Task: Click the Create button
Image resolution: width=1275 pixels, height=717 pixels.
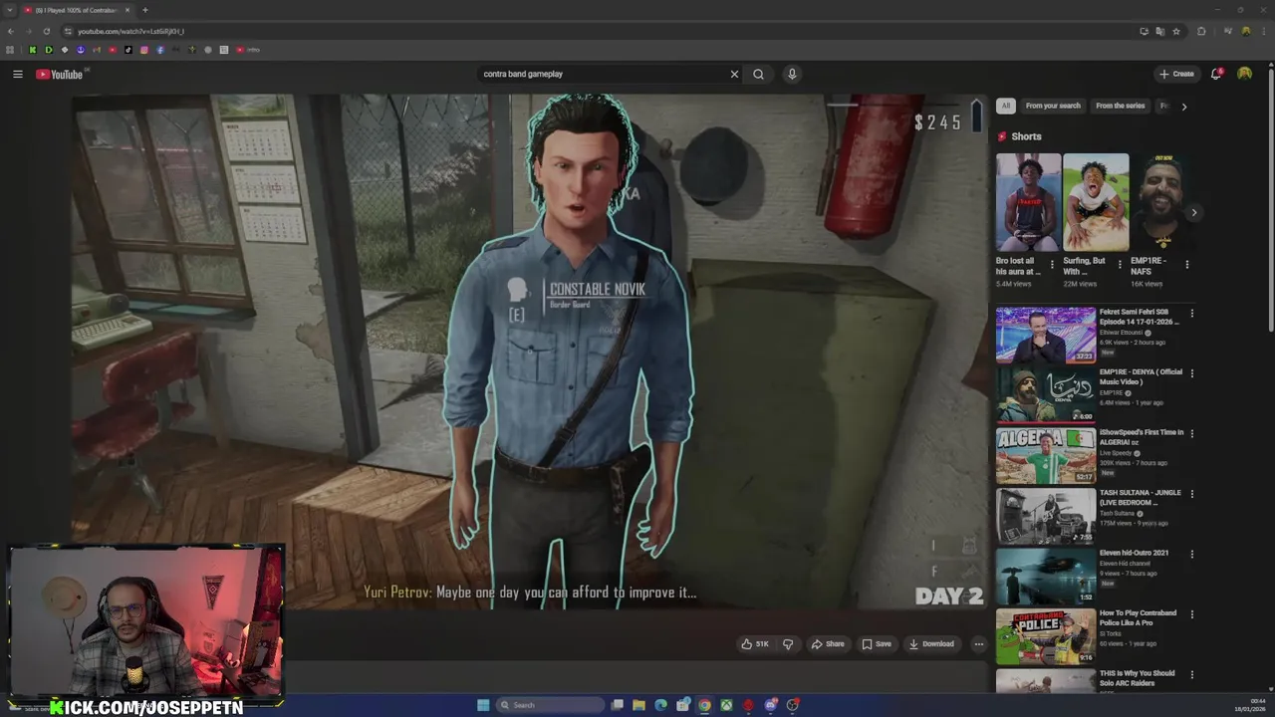Action: click(1176, 74)
